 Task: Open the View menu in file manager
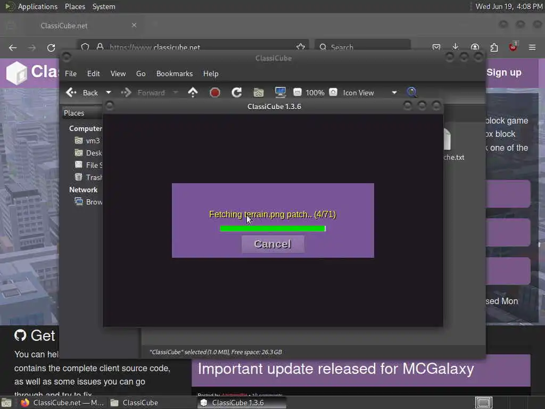(x=118, y=73)
